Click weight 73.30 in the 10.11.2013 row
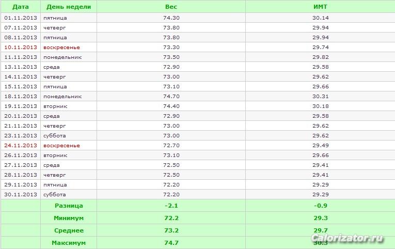395x249 pixels. [x=171, y=48]
